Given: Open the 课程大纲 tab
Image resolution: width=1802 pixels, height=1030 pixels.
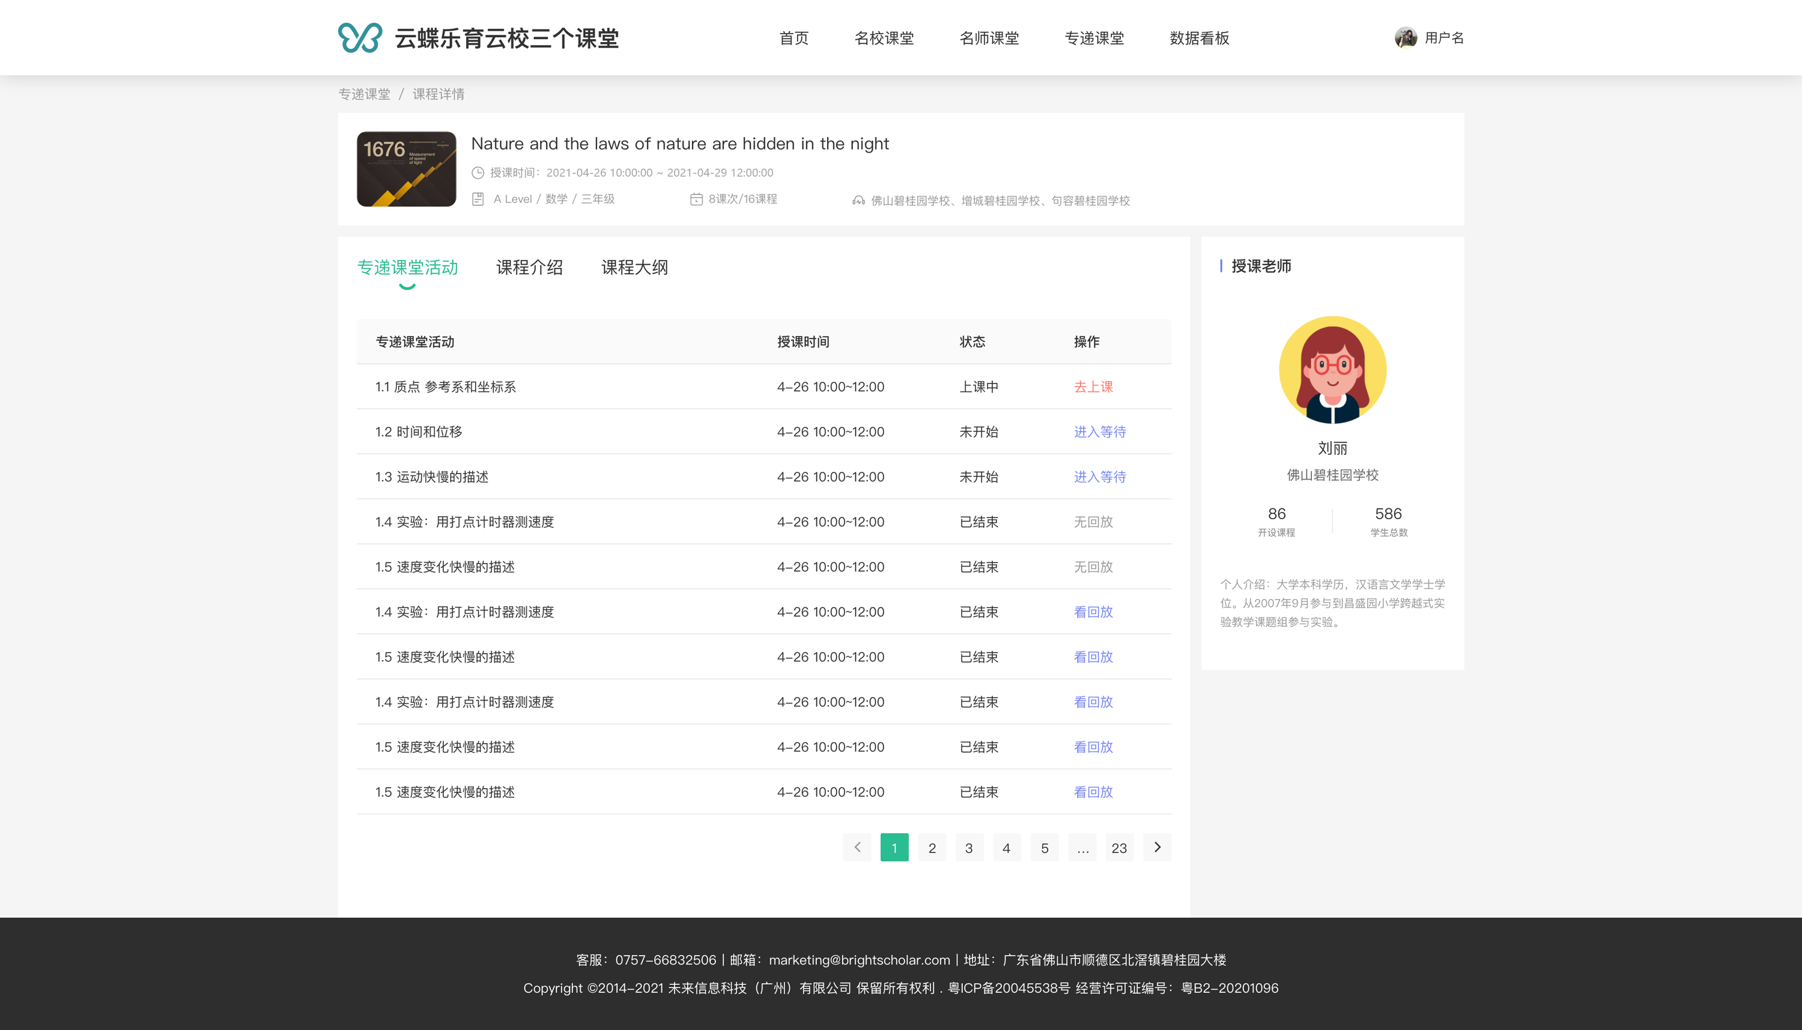Looking at the screenshot, I should (634, 268).
